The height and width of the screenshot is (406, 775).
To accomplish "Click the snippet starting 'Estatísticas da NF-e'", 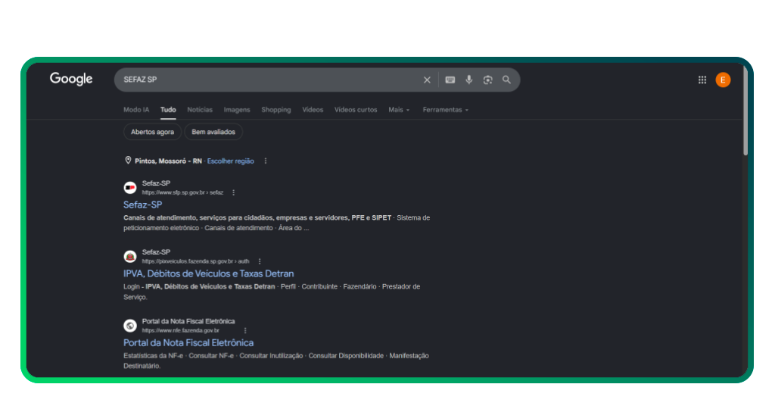I will 275,361.
